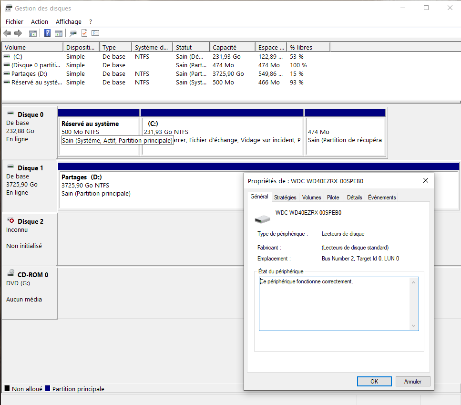This screenshot has height=405, width=461.
Task: Open the Action menu
Action: pos(40,22)
